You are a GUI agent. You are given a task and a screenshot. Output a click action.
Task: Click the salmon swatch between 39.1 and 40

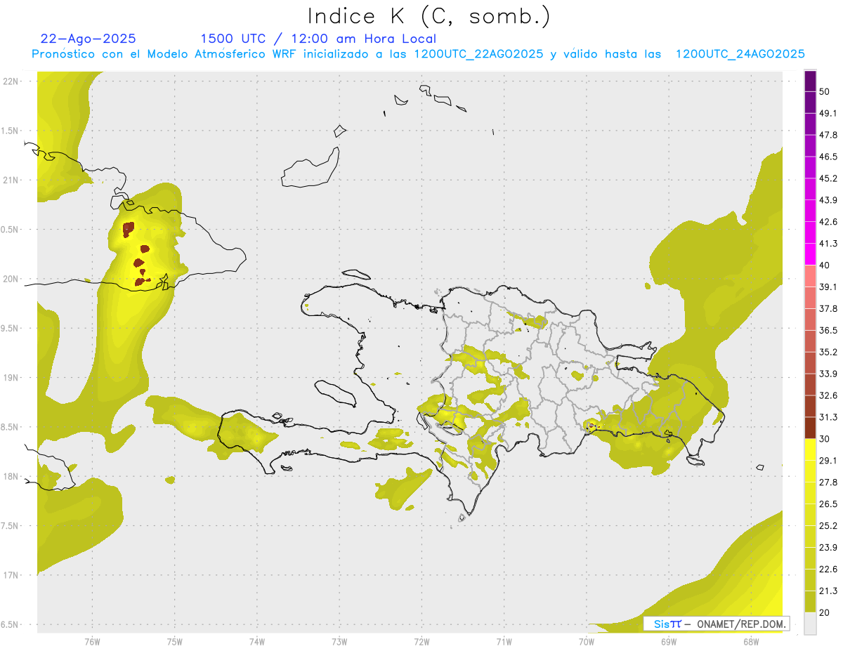(810, 276)
